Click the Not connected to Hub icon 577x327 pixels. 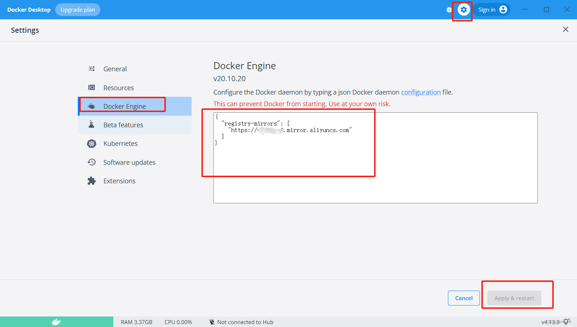212,322
